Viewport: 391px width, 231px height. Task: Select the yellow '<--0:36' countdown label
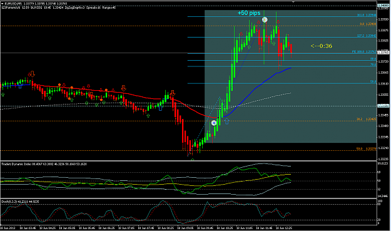tap(321, 46)
